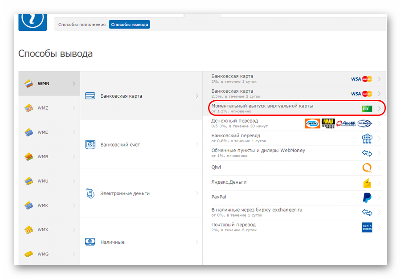The width and height of the screenshot is (401, 279).
Task: Click the Qiwi logo icon
Action: click(367, 168)
